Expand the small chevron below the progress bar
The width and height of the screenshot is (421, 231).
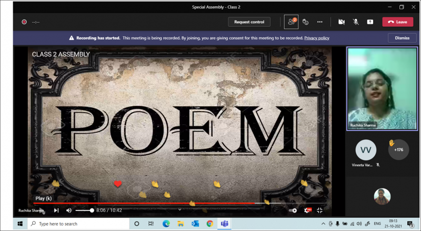click(179, 209)
